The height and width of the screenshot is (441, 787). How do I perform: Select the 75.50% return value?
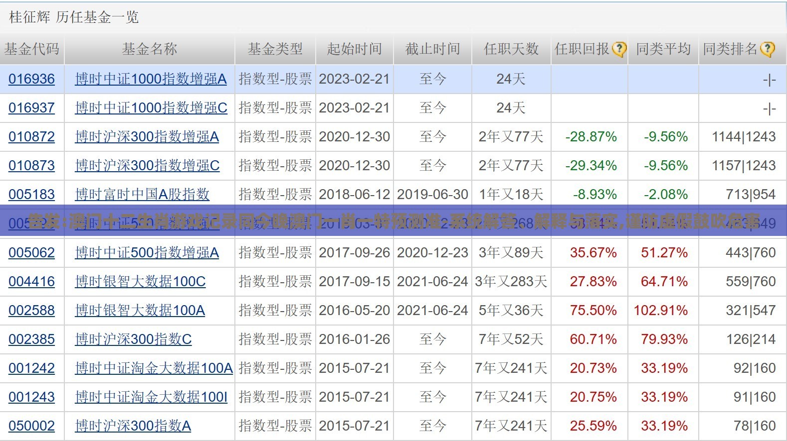(593, 311)
